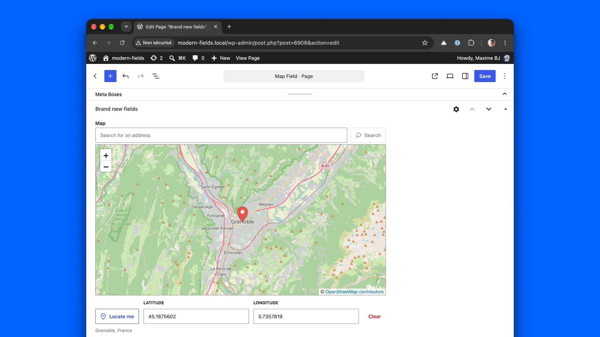The width and height of the screenshot is (600, 337).
Task: Toggle the settings sidebar panel
Action: pyautogui.click(x=465, y=76)
